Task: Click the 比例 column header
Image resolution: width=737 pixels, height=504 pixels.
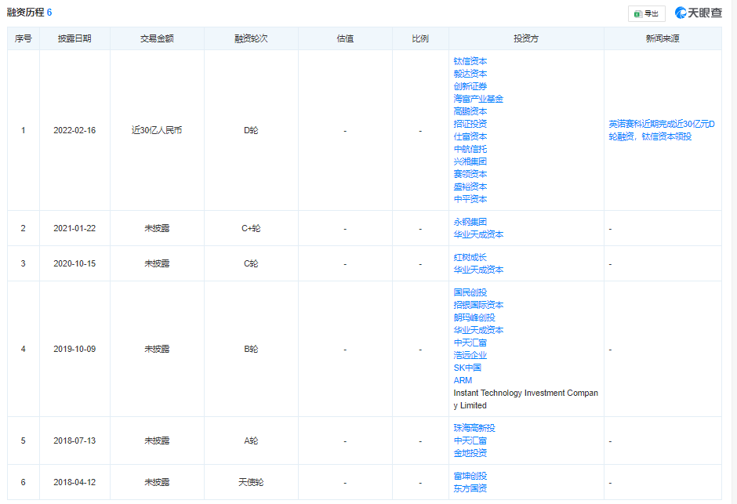Action: click(420, 38)
